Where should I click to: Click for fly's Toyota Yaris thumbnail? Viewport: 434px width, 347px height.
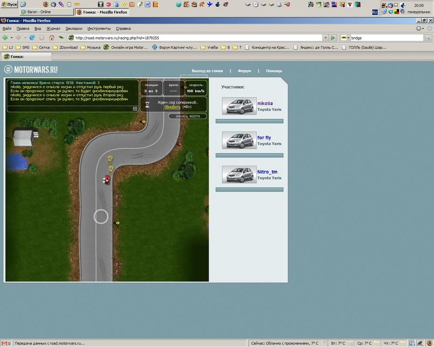[239, 140]
